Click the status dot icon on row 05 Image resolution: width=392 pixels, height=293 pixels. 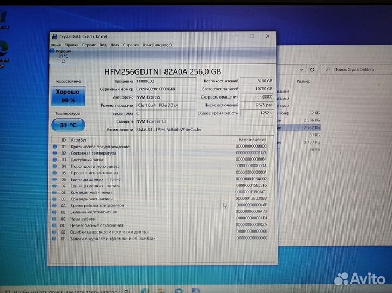click(54, 173)
